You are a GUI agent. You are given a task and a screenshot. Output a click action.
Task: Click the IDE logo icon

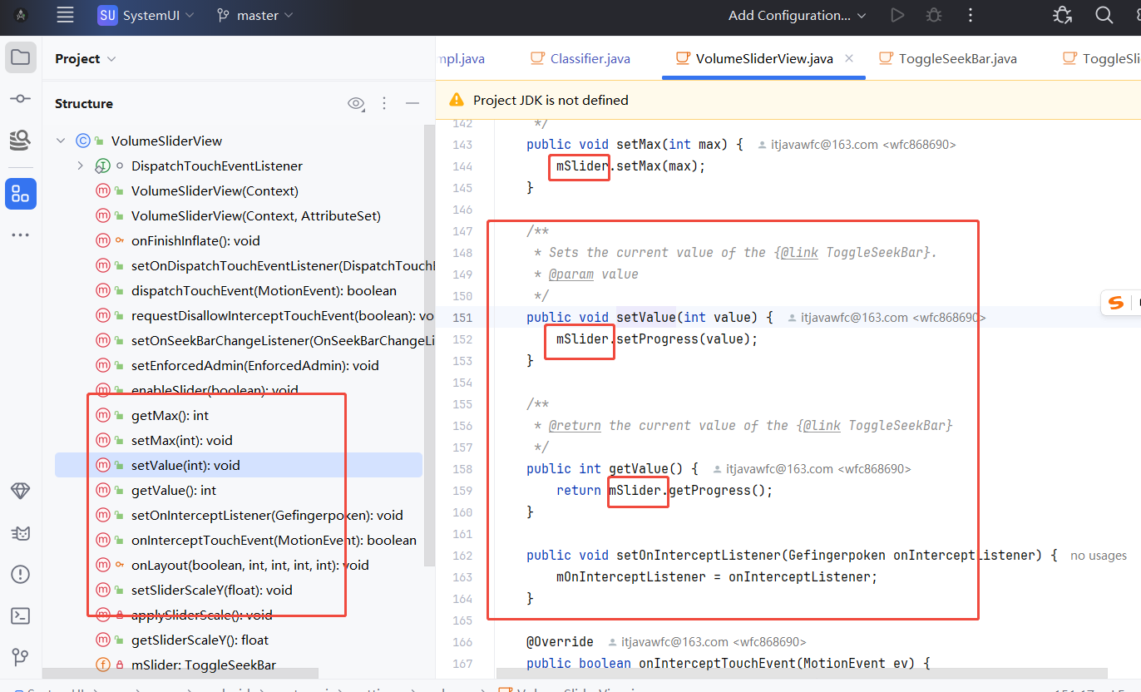point(21,15)
